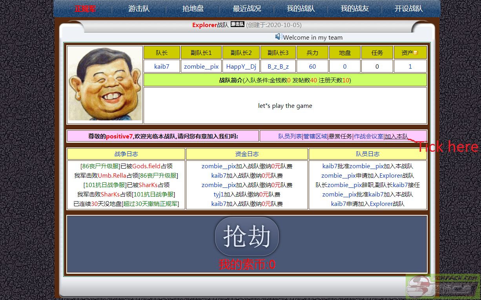Go to 最近战况 in the navigation bar
Image resolution: width=481 pixels, height=300 pixels.
[247, 9]
